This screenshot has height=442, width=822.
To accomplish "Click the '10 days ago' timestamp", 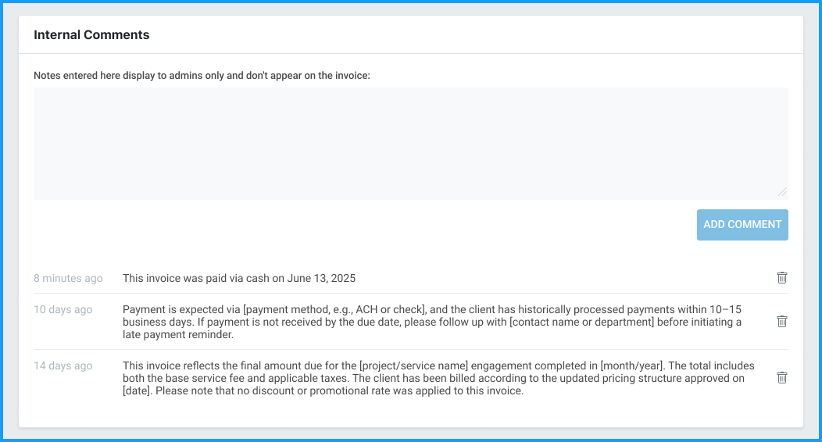I will [x=63, y=309].
